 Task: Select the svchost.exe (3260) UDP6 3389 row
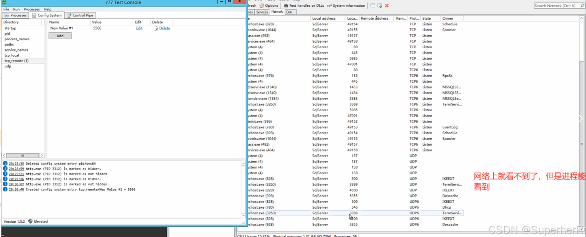(x=355, y=213)
